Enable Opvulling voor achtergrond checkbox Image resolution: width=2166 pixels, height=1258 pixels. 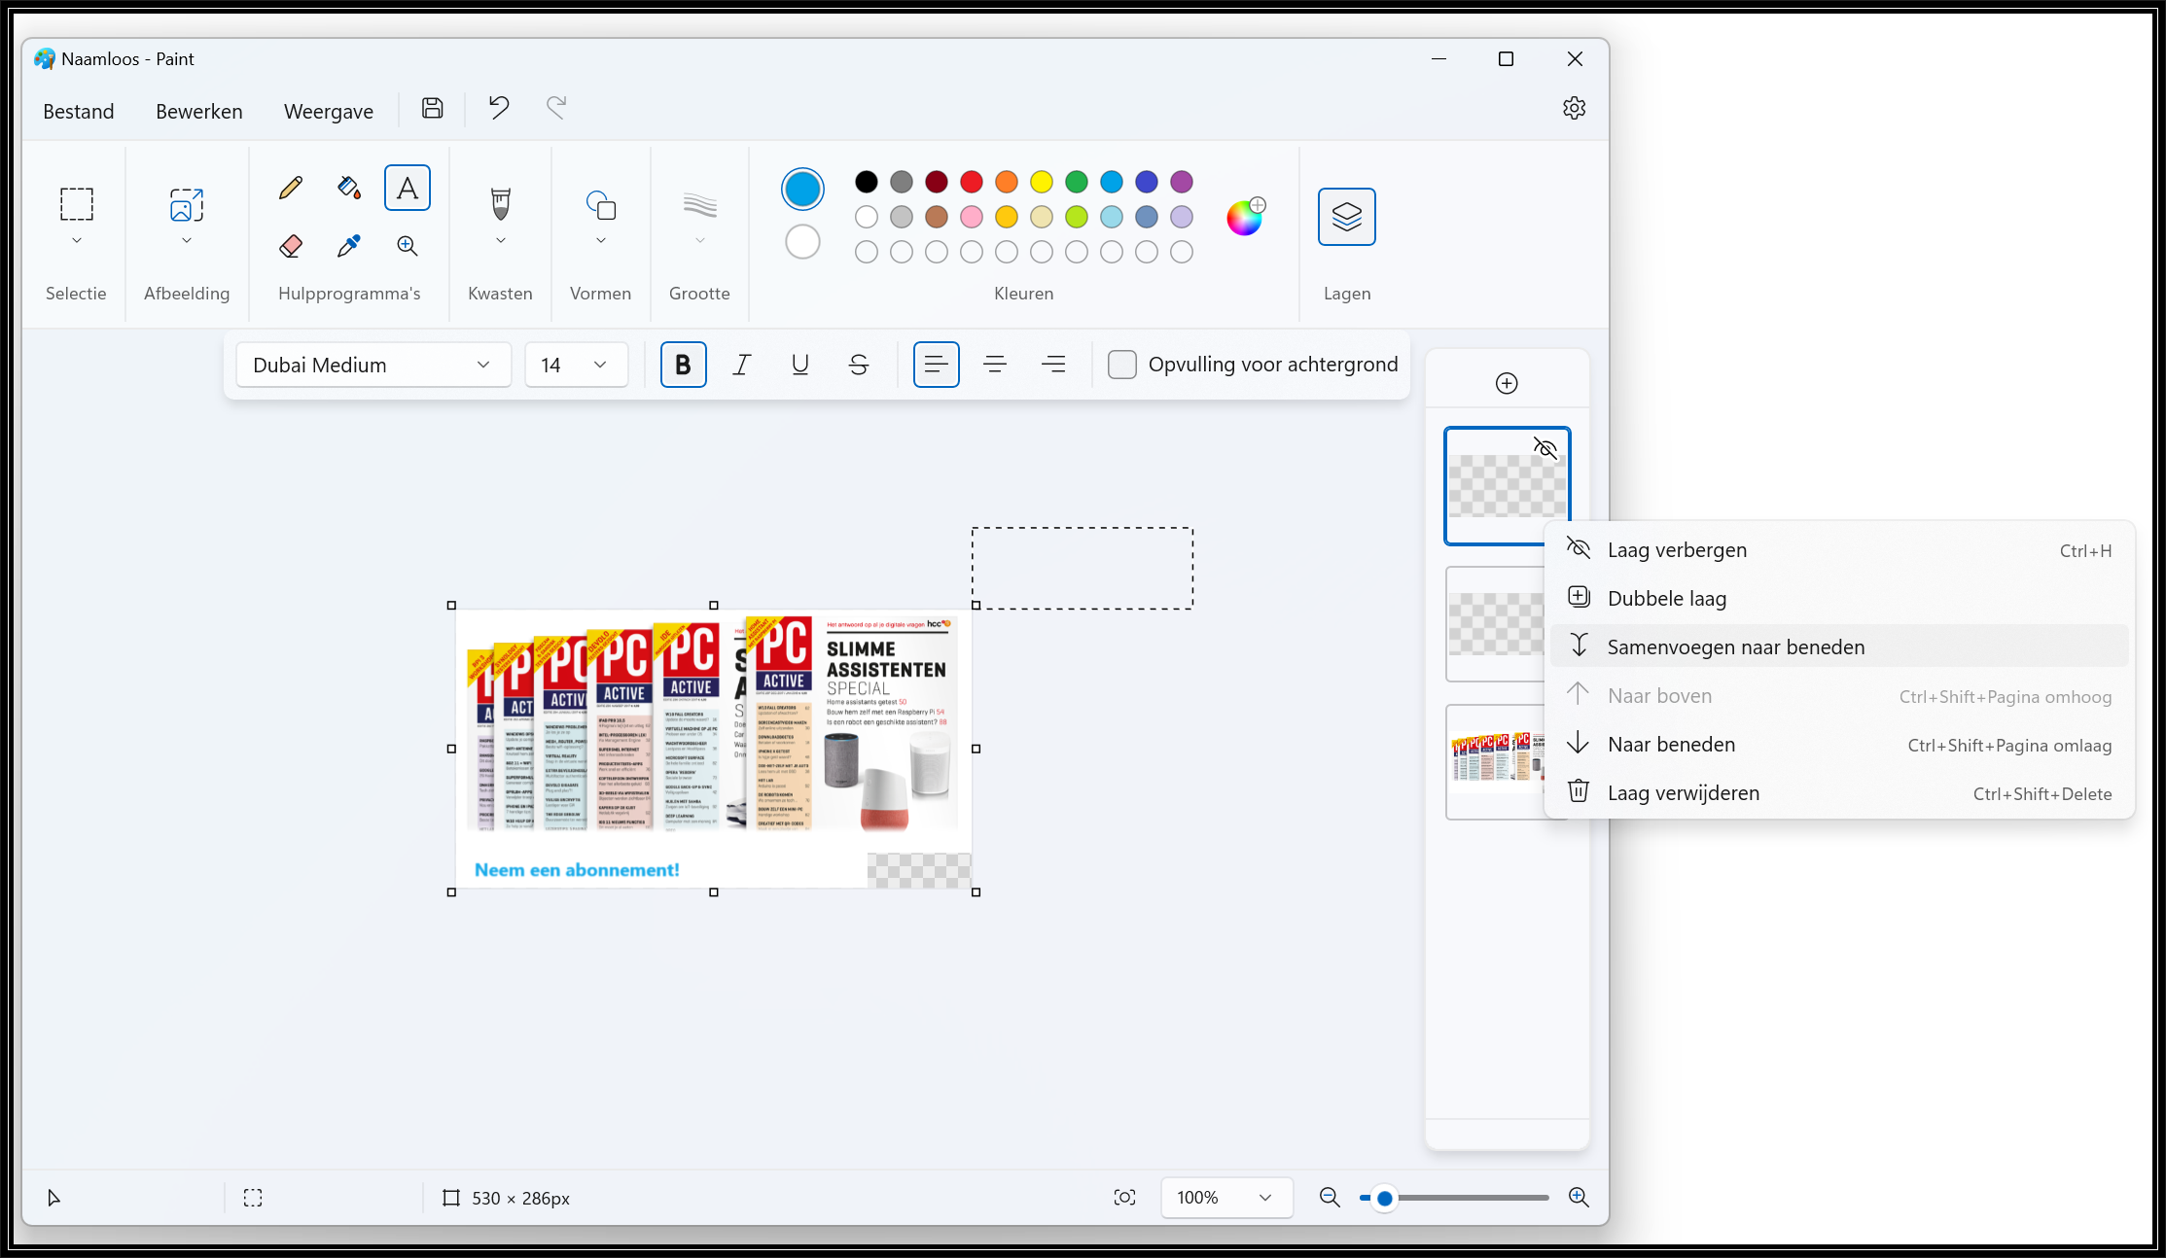point(1122,365)
